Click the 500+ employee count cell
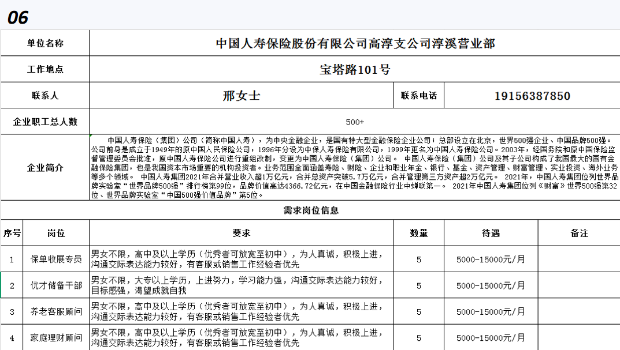 point(354,122)
